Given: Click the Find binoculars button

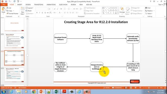Looking at the screenshot, I should pyautogui.click(x=148, y=8).
